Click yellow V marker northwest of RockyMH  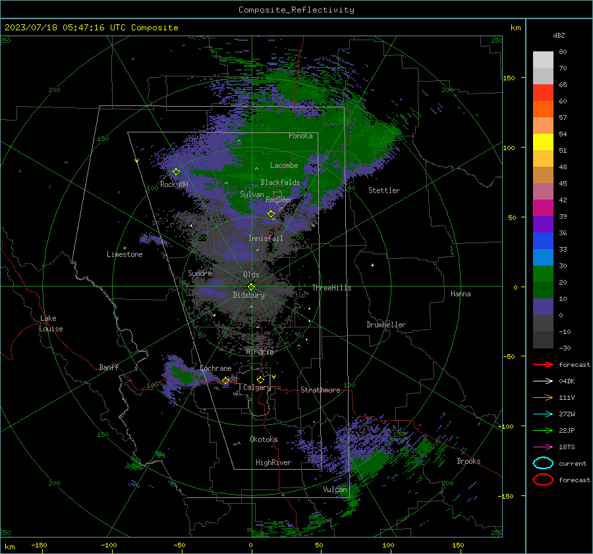coord(137,161)
